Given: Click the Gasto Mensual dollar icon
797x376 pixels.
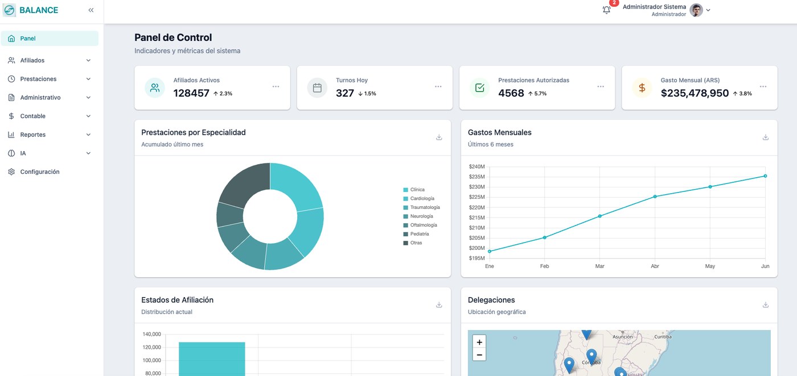Looking at the screenshot, I should [x=642, y=88].
